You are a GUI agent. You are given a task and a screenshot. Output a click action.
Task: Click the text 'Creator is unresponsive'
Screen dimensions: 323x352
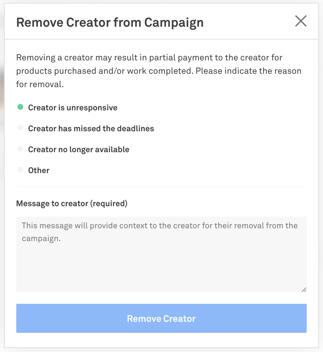(73, 107)
